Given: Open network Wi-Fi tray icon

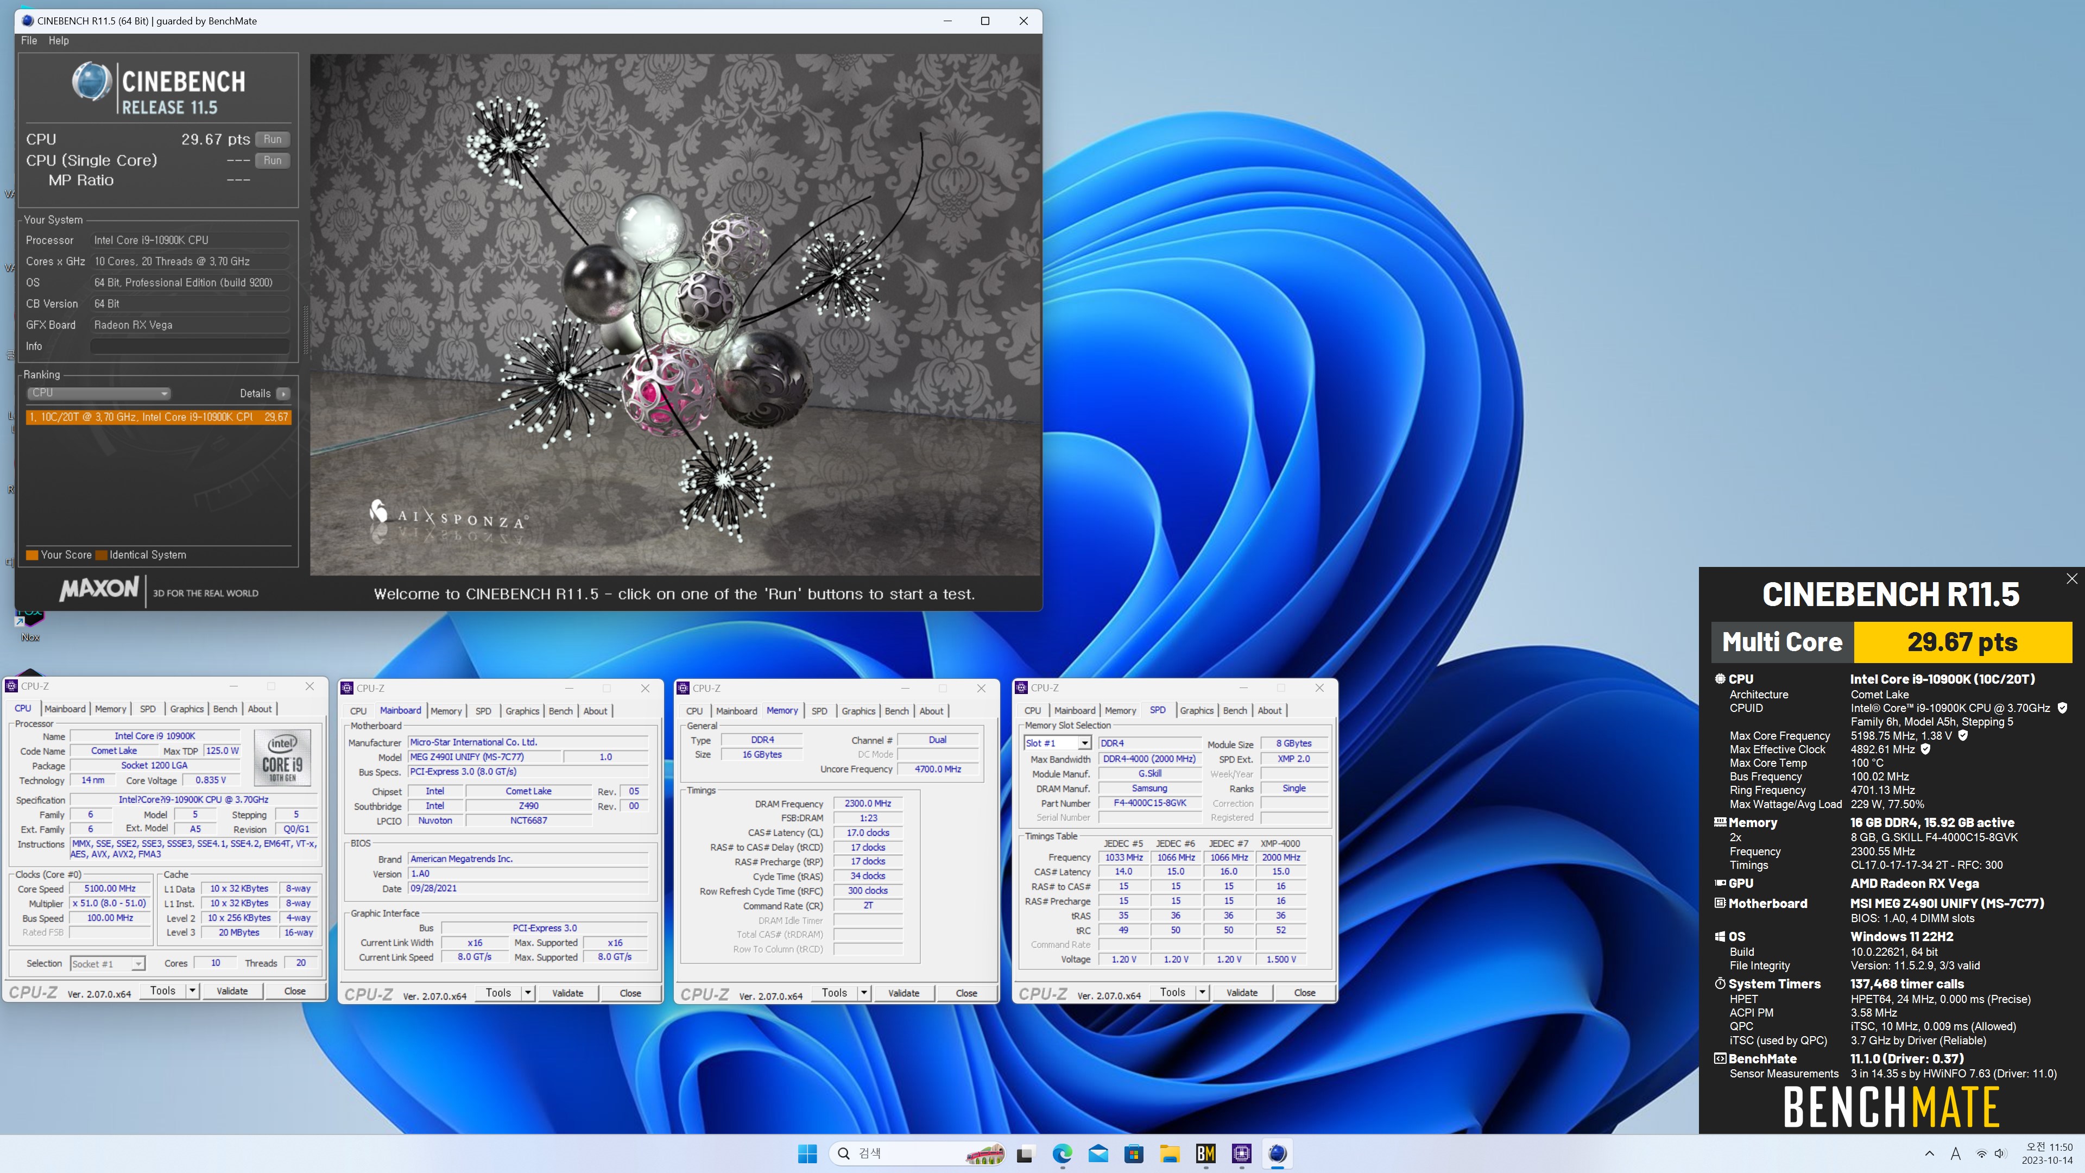Looking at the screenshot, I should click(x=1981, y=1153).
